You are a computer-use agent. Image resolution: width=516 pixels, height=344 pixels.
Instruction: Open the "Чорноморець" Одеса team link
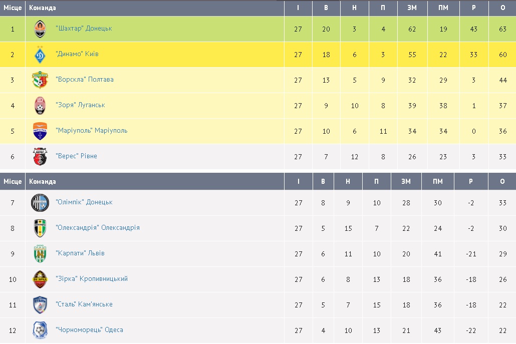click(89, 330)
